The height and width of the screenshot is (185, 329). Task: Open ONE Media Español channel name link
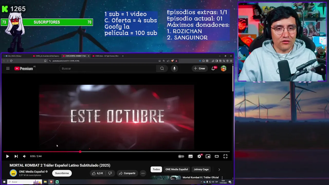pyautogui.click(x=32, y=171)
